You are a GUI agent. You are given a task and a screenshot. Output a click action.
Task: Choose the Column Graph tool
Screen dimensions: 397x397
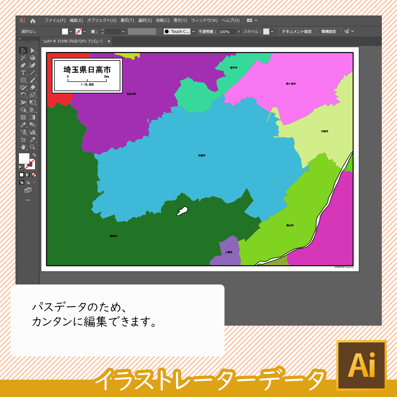coord(33,132)
